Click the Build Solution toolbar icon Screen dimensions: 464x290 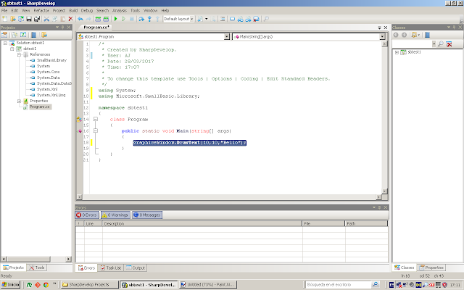point(98,19)
